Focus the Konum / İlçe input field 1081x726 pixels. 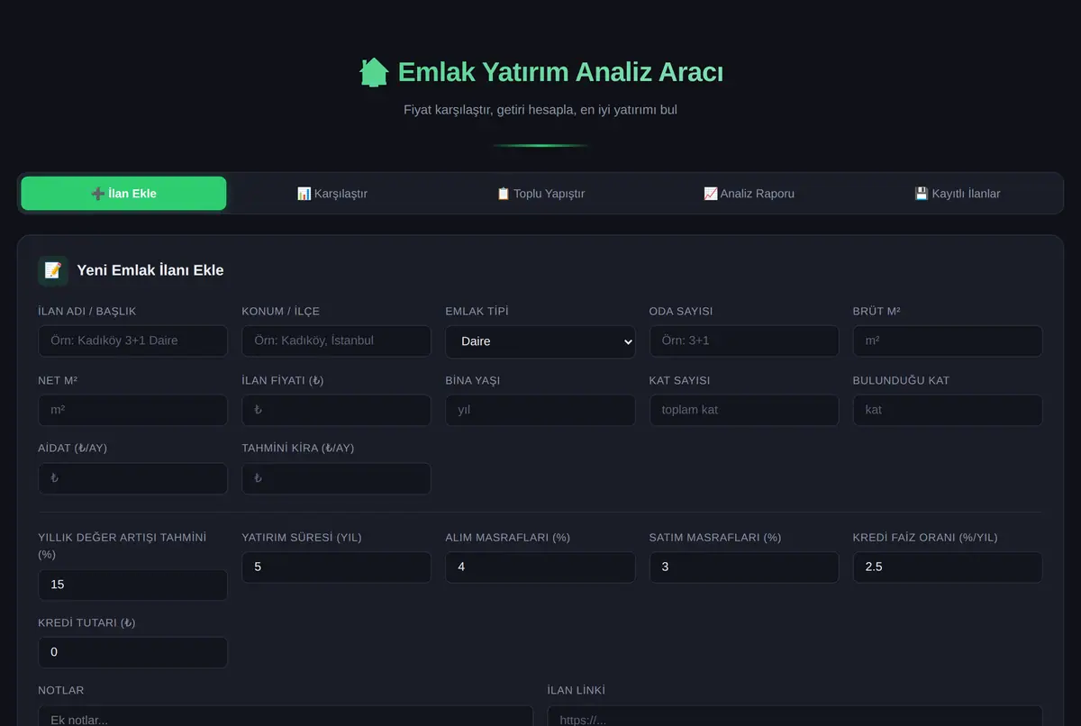[x=337, y=341]
